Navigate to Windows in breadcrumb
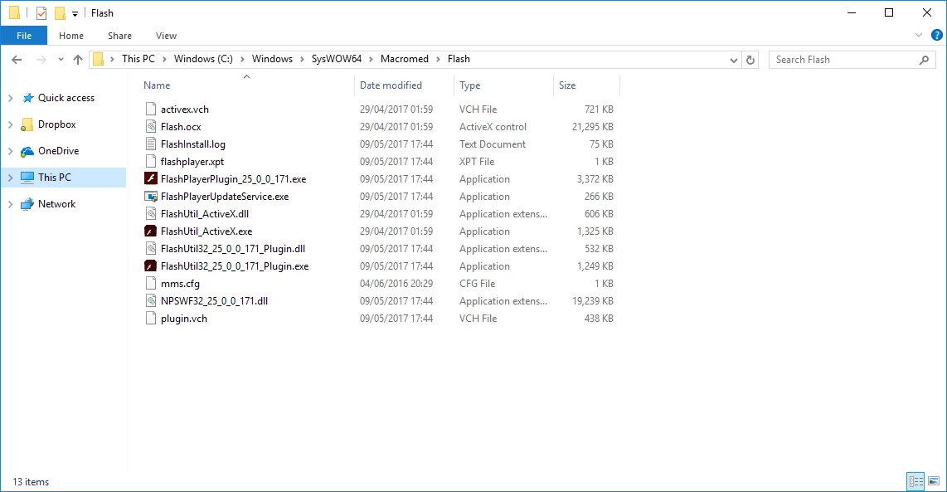Screen dimensions: 947x492 [272, 59]
